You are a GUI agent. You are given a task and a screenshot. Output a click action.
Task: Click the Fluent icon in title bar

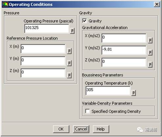(x=5, y=4)
